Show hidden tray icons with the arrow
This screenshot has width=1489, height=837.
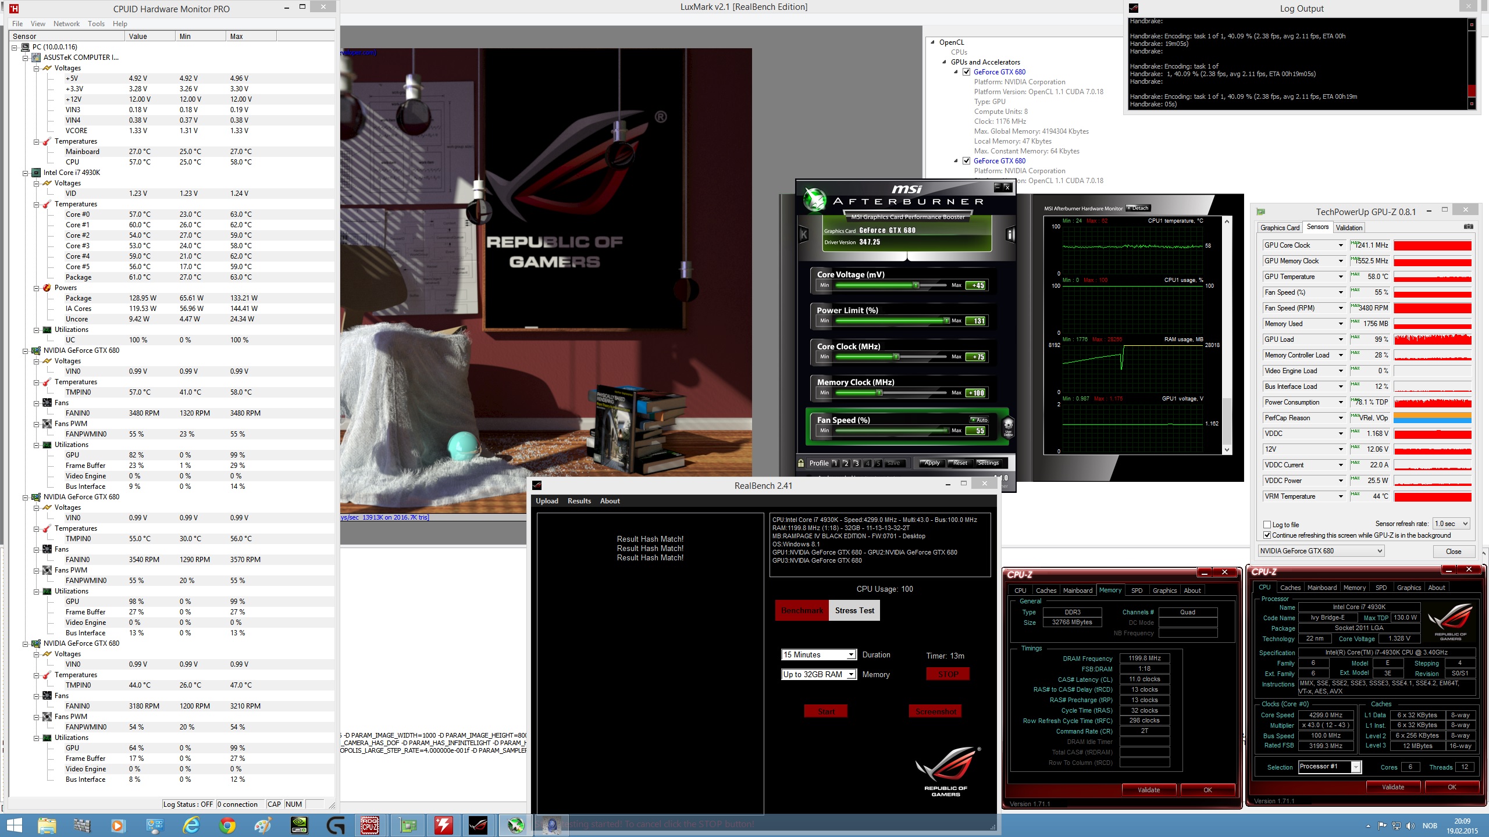coord(1367,826)
